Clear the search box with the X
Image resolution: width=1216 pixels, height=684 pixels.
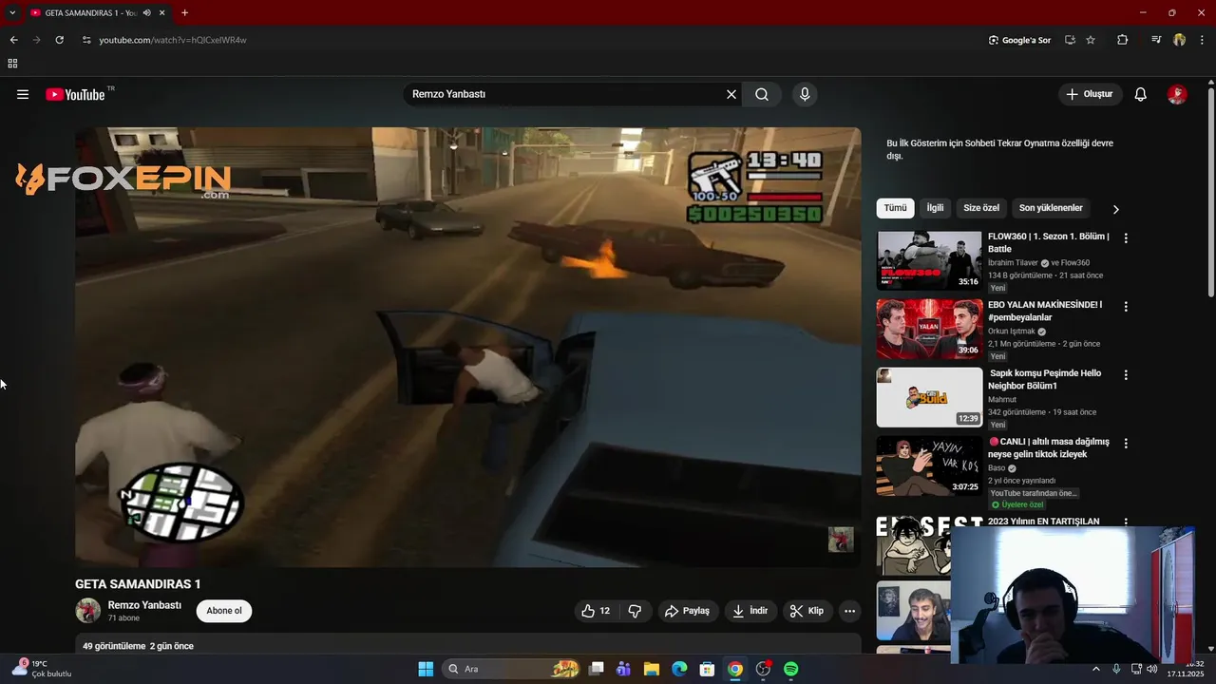731,94
